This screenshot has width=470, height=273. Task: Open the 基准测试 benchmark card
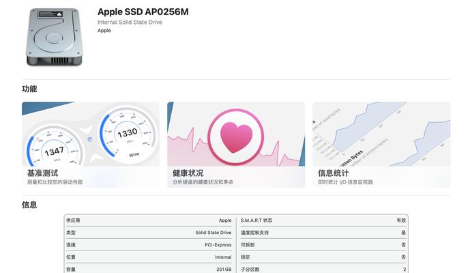pyautogui.click(x=91, y=145)
